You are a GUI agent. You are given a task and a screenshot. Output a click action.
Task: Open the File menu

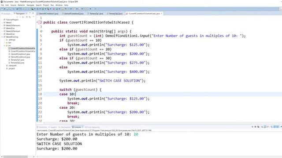tap(2, 5)
